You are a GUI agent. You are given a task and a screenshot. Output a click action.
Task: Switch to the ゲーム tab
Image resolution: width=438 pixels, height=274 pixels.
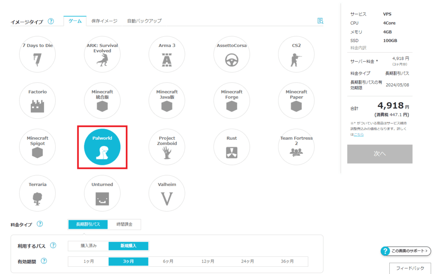(x=75, y=21)
